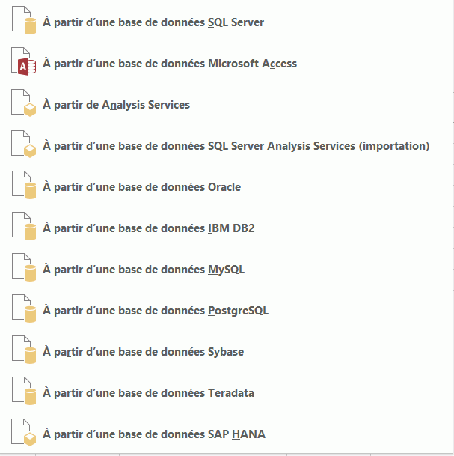This screenshot has height=456, width=454.
Task: Choose the Microsoft Access database option text
Action: coord(170,64)
